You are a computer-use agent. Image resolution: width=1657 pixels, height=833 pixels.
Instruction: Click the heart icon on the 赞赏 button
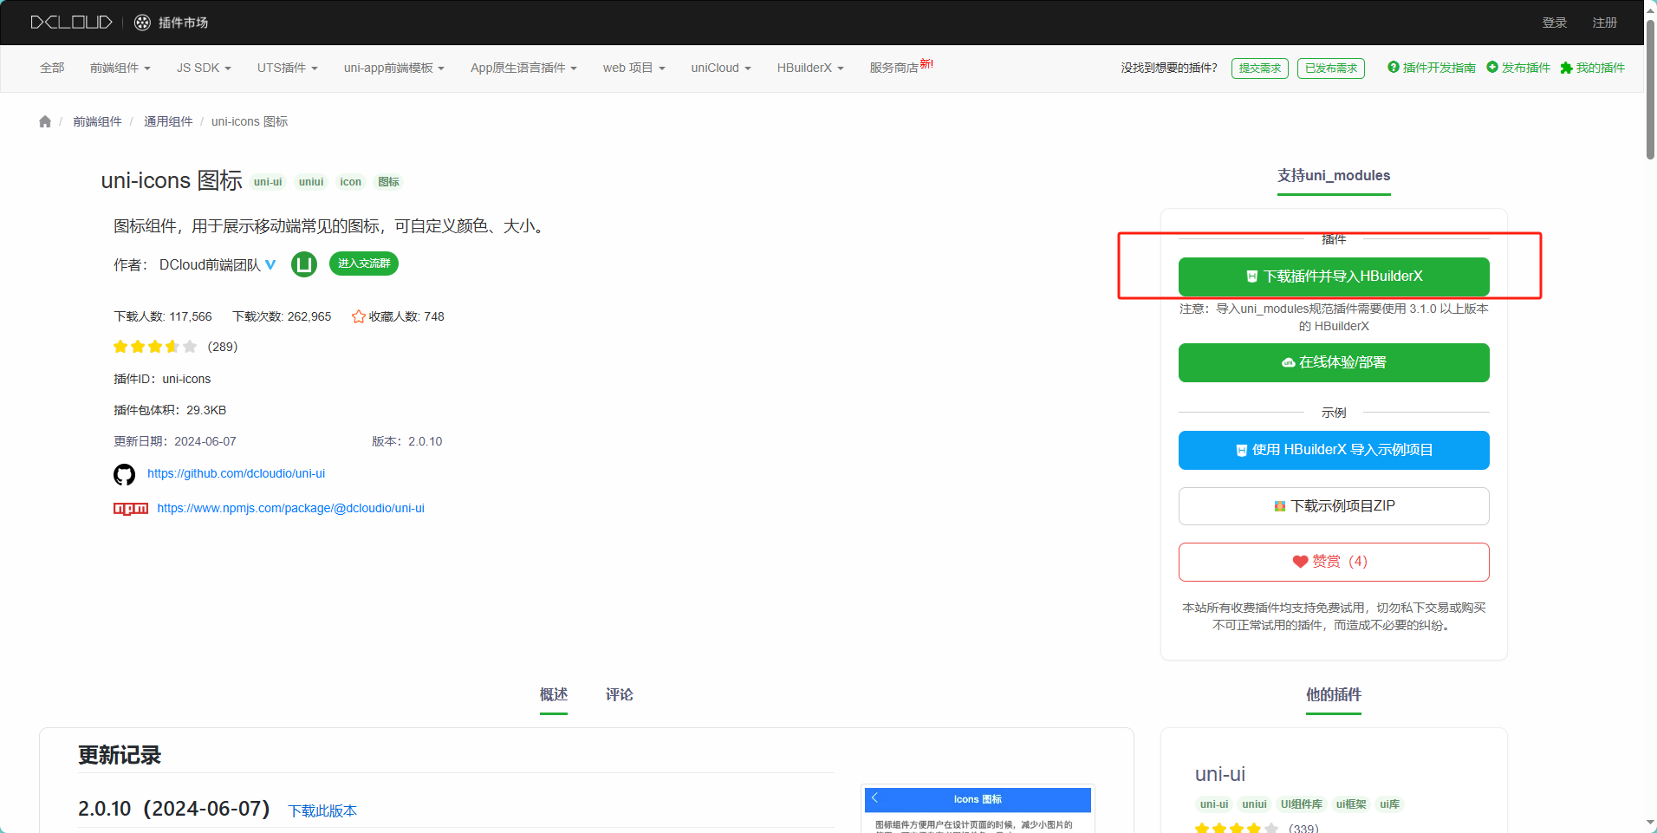click(x=1300, y=562)
